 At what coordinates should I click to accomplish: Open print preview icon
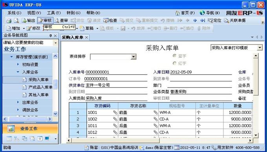pyautogui.click(x=16, y=20)
